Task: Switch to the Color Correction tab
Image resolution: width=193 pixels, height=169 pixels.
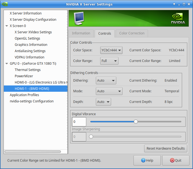Action: pos(132,33)
